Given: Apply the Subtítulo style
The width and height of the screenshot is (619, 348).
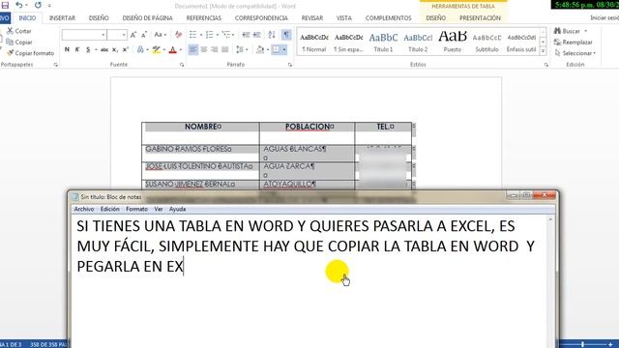Looking at the screenshot, I should pos(486,42).
